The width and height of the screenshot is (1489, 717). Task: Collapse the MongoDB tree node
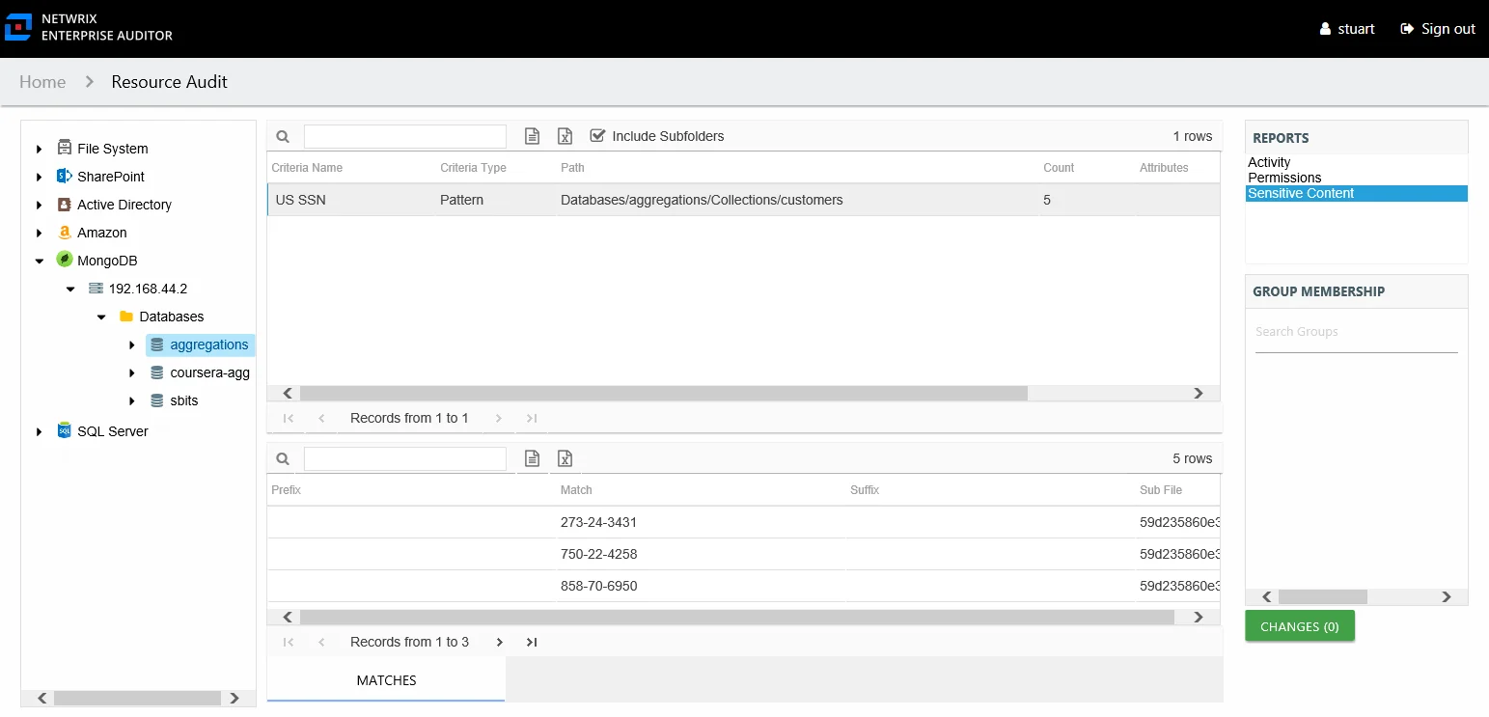point(40,261)
